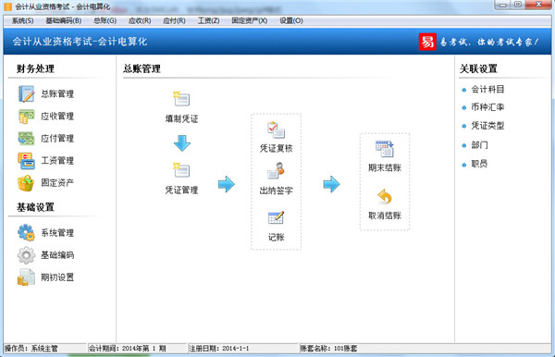Click status bar 注册日期 2014-1-1
This screenshot has height=357, width=555.
219,349
